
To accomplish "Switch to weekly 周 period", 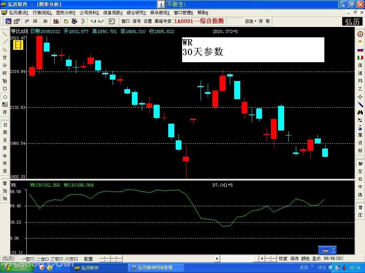I will pyautogui.click(x=5, y=133).
